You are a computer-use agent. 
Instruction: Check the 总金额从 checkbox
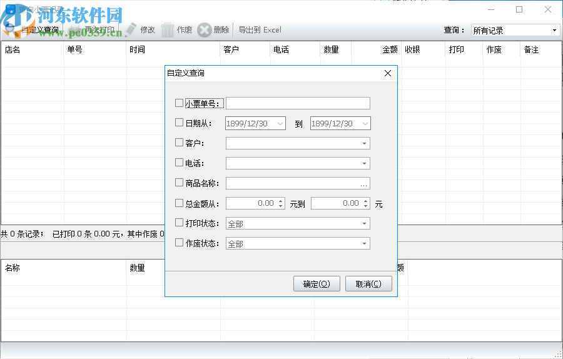click(179, 203)
